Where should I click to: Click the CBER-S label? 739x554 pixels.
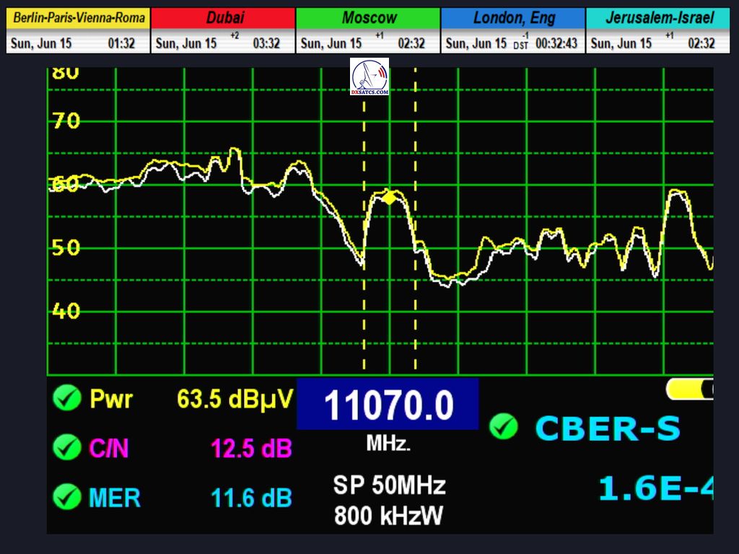pos(607,428)
